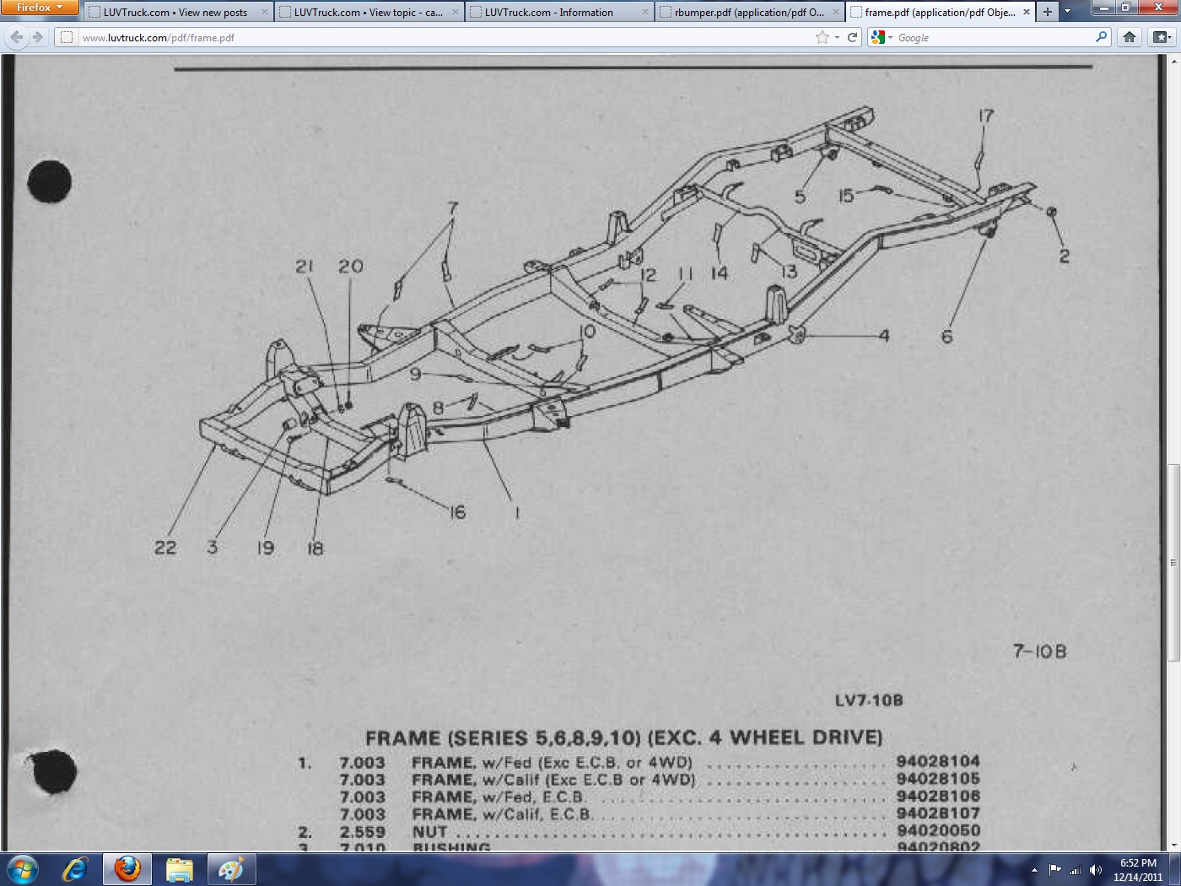Image resolution: width=1181 pixels, height=886 pixels.
Task: Click the search magnifier icon
Action: 1101,37
